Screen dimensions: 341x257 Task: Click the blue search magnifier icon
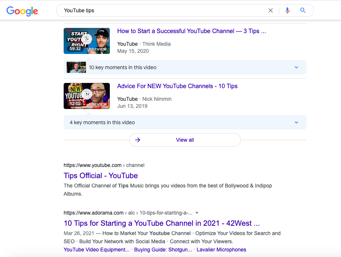point(303,10)
